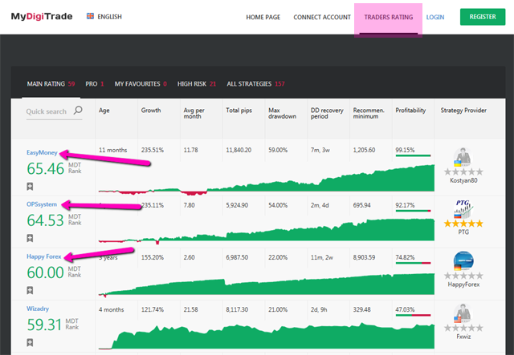The height and width of the screenshot is (355, 514).
Task: Open CONNECT ACCOUNT page
Action: [322, 17]
